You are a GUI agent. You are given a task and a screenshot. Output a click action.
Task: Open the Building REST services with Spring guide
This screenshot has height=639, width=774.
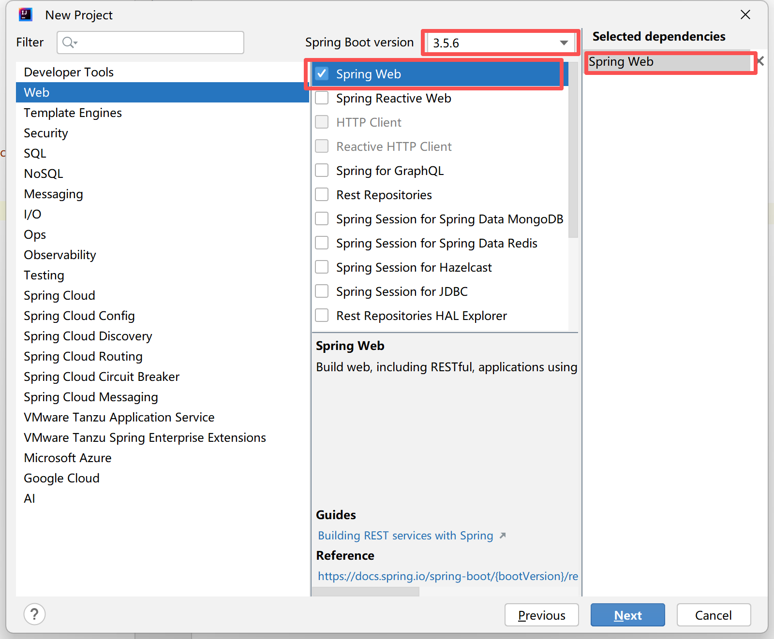(405, 536)
